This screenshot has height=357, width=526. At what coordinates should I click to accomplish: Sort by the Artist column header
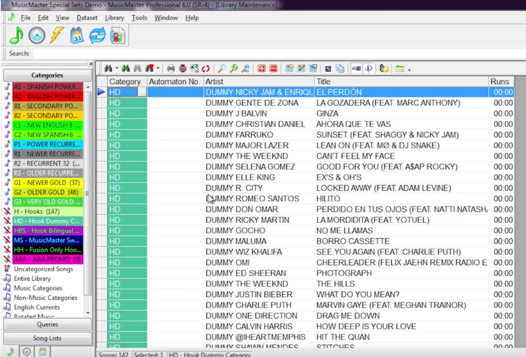(x=259, y=82)
